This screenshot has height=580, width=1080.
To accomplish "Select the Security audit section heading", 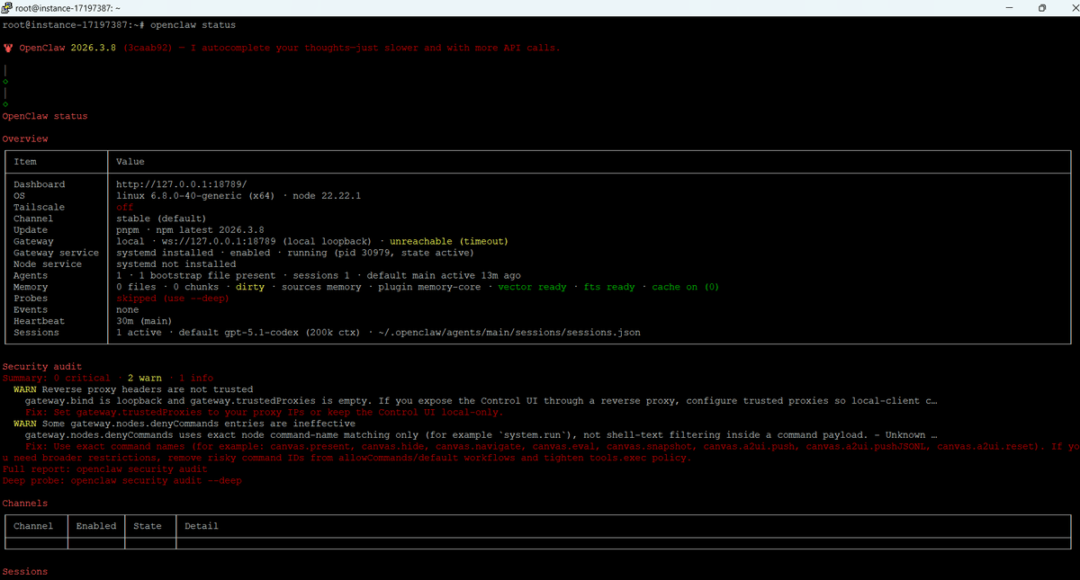I will pyautogui.click(x=42, y=367).
